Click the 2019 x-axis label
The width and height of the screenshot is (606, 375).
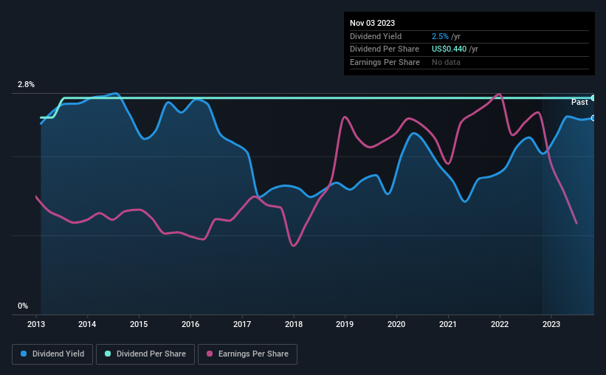pos(345,324)
